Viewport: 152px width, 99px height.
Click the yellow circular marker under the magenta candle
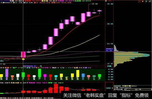[x=23, y=59]
